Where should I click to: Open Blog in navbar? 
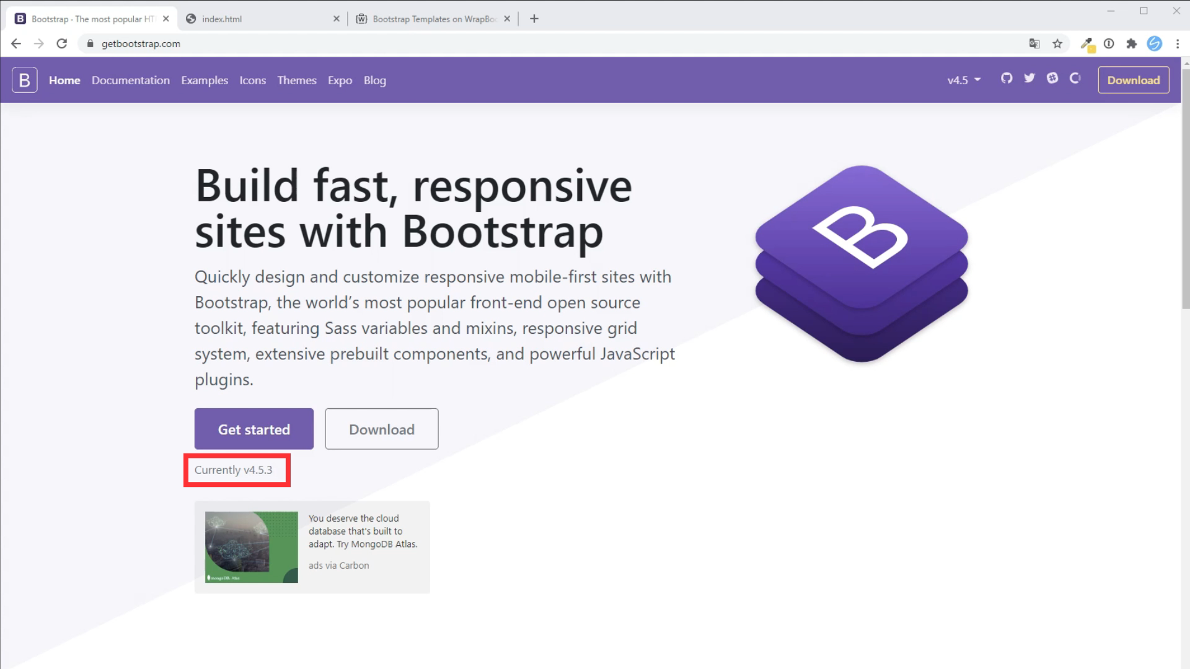(375, 80)
